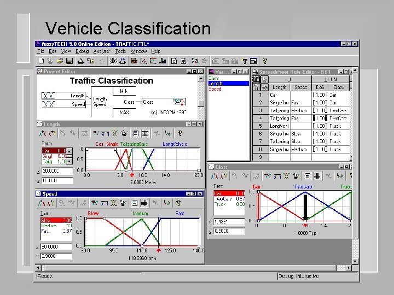Click first new-term icon in Class window toolbar
Viewport: 394px width, 295px height.
click(x=215, y=176)
